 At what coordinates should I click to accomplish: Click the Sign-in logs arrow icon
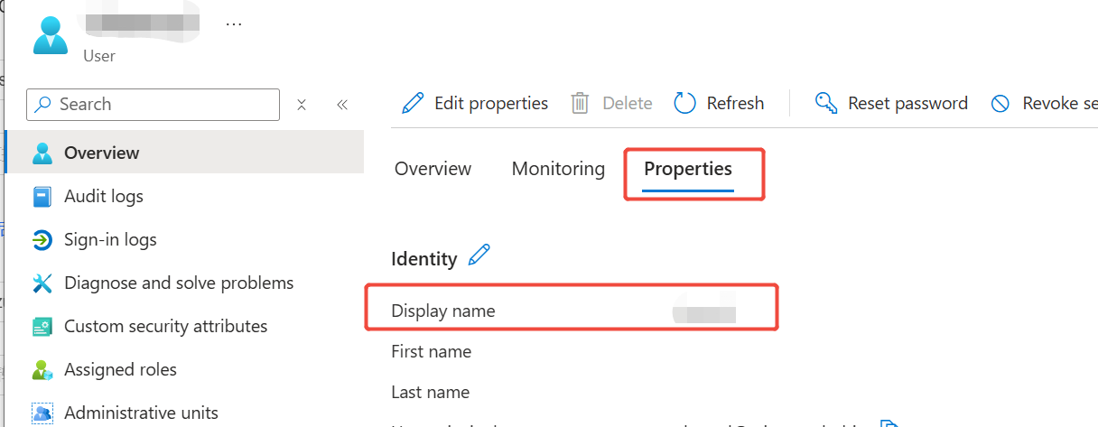[x=42, y=240]
